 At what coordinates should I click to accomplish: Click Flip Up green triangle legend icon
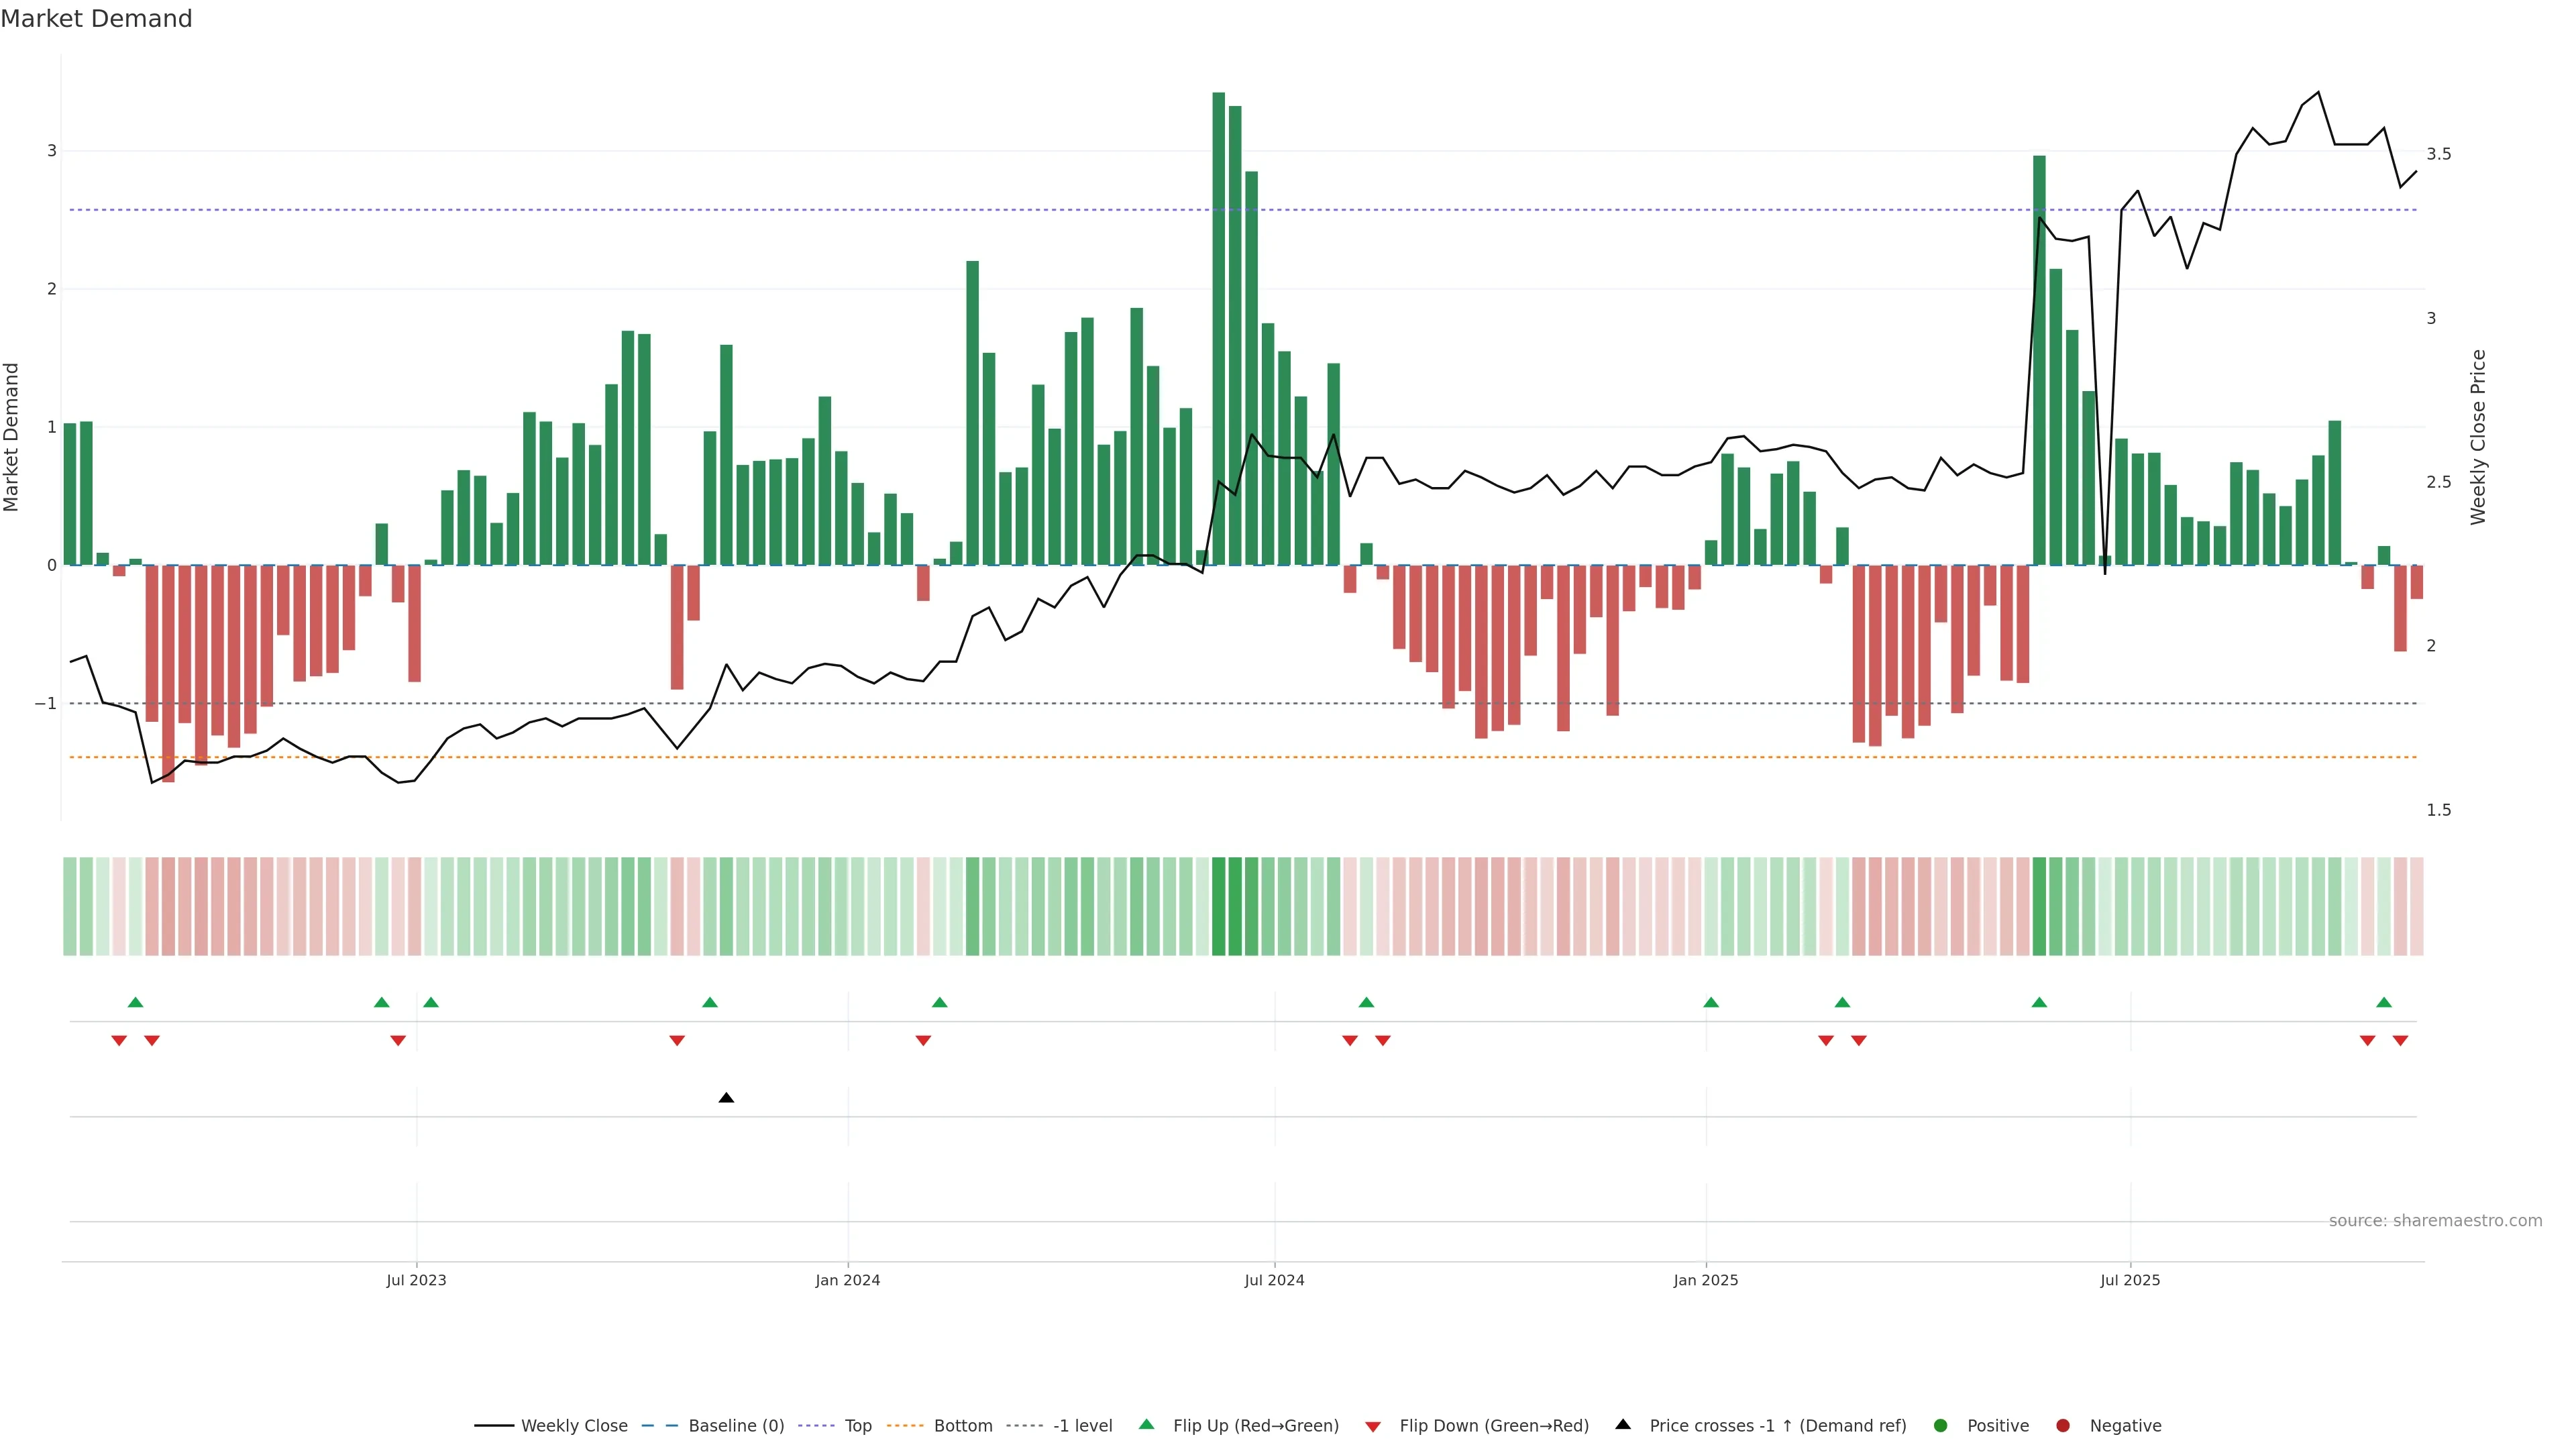click(1147, 1424)
